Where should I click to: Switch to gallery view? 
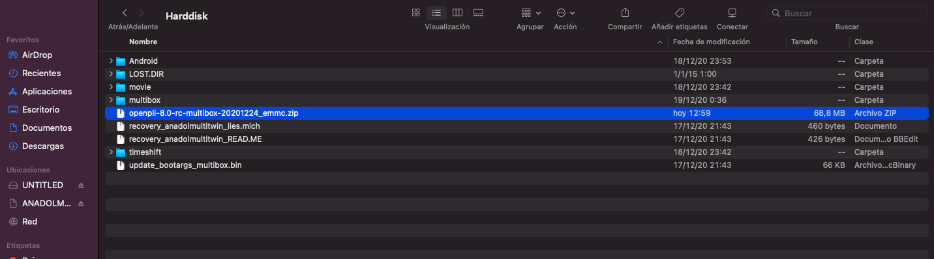(478, 13)
